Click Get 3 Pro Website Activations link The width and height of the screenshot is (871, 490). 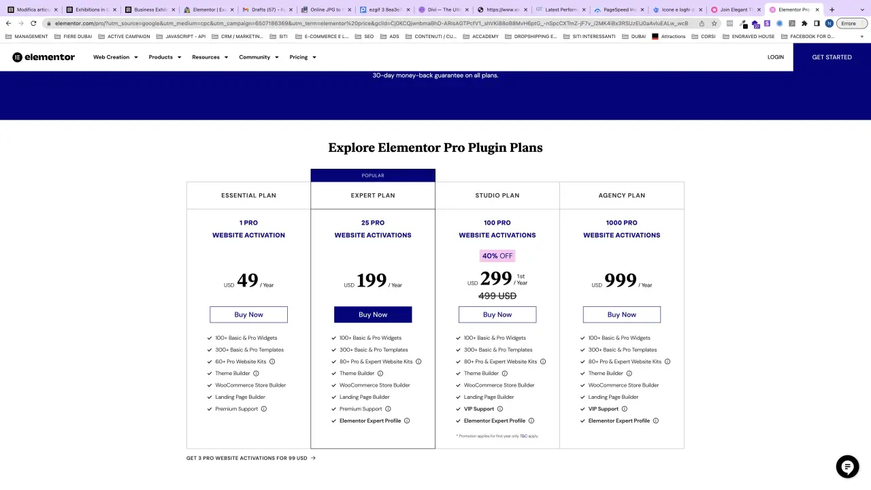[x=251, y=458]
